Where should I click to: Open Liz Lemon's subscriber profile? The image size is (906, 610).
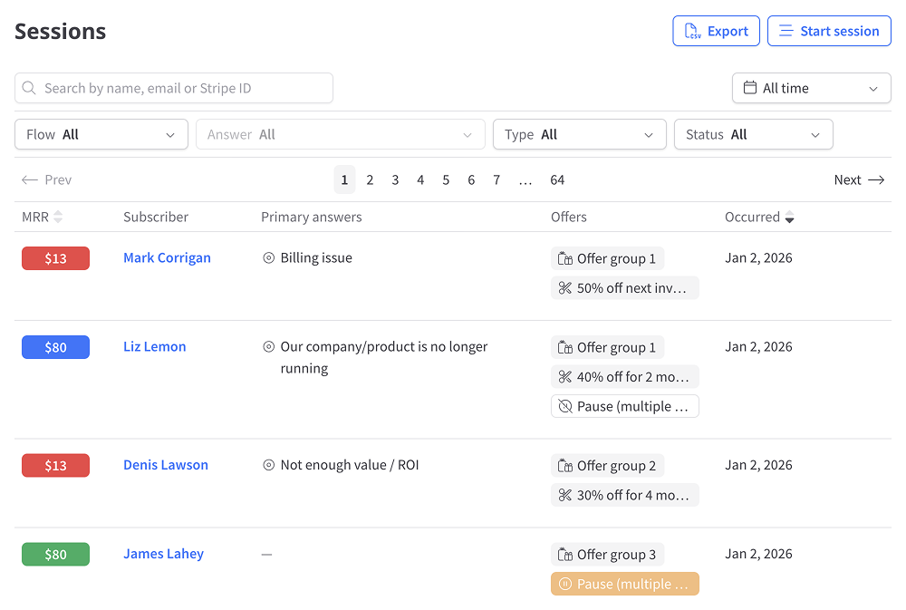[155, 346]
